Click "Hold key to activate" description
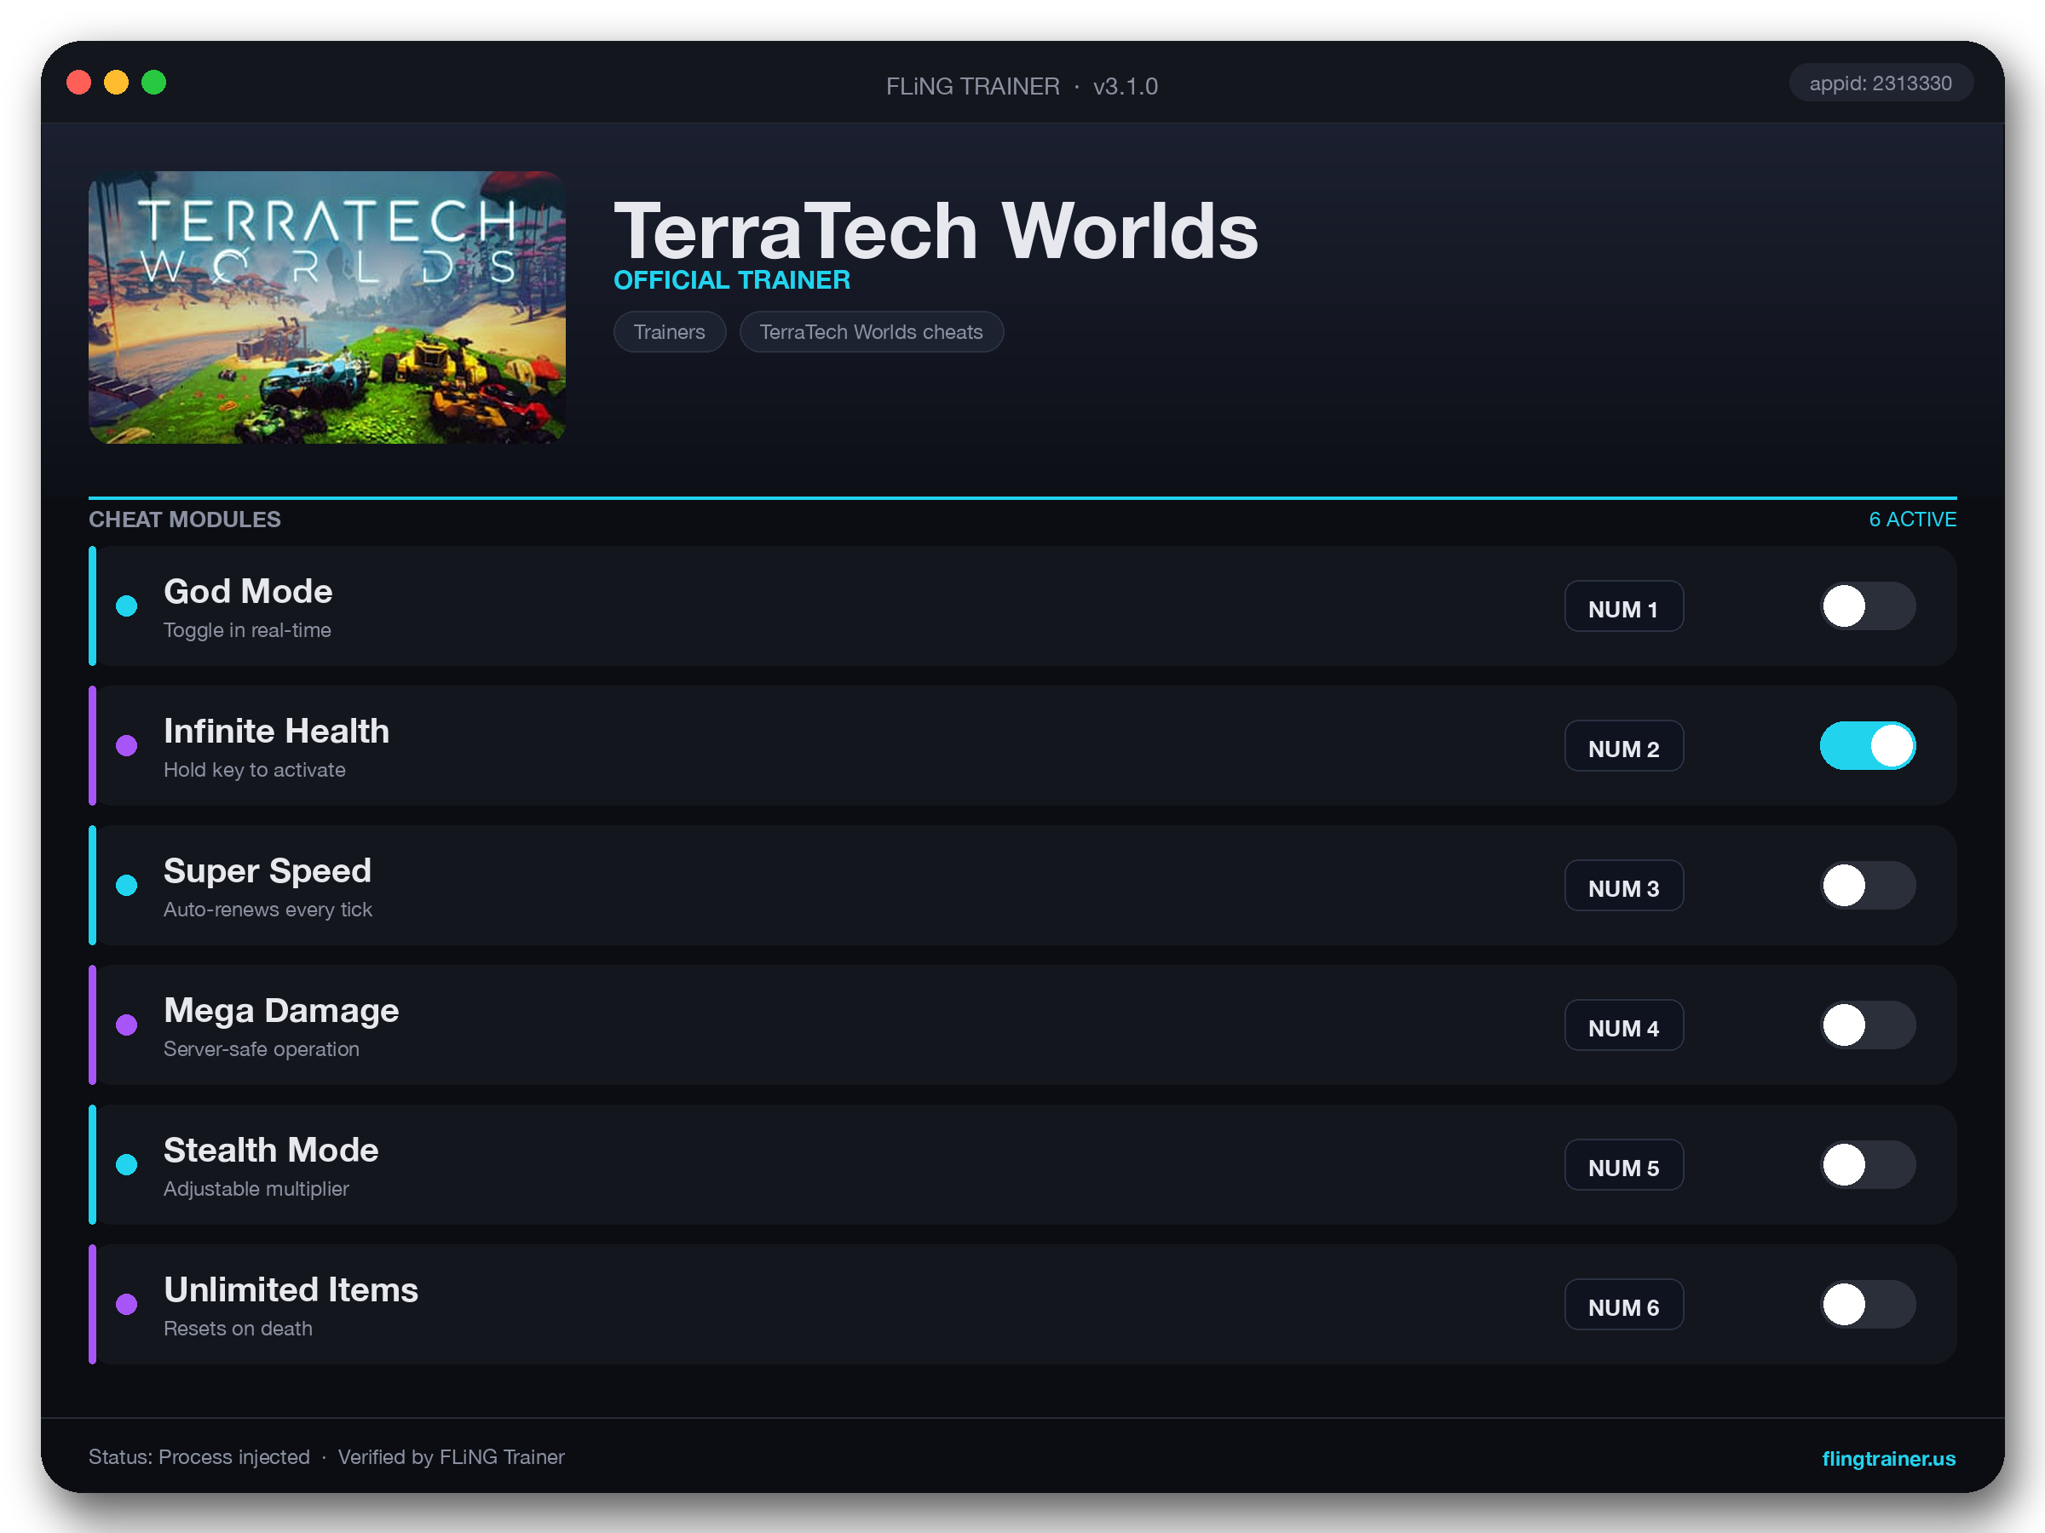The width and height of the screenshot is (2045, 1533). pyautogui.click(x=254, y=770)
